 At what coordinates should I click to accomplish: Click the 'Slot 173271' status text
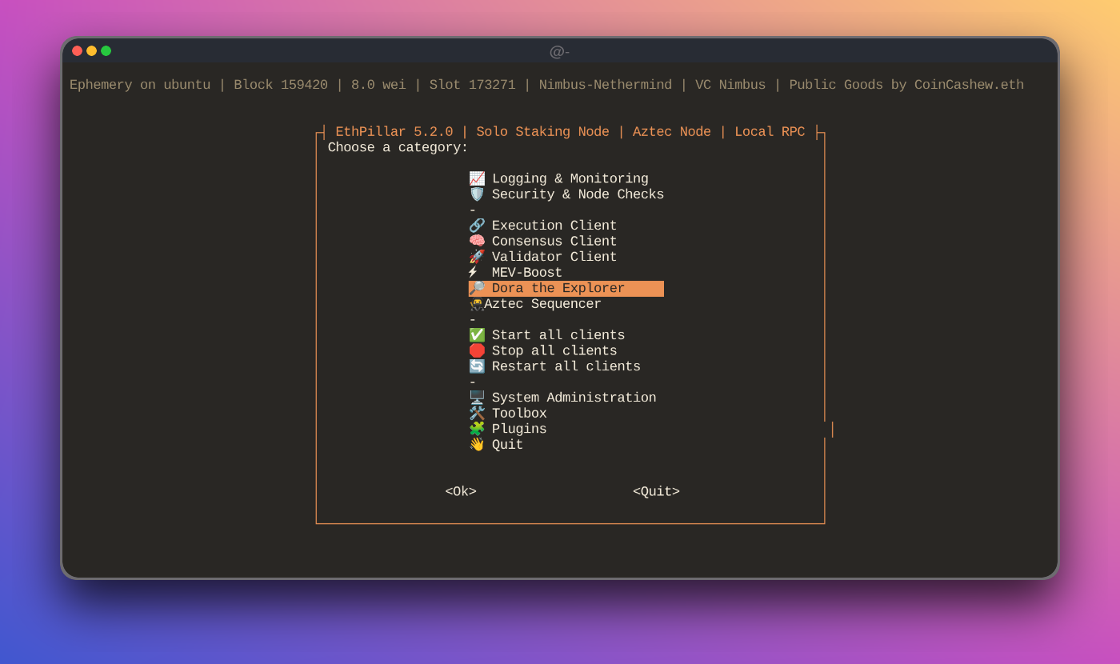(x=473, y=85)
